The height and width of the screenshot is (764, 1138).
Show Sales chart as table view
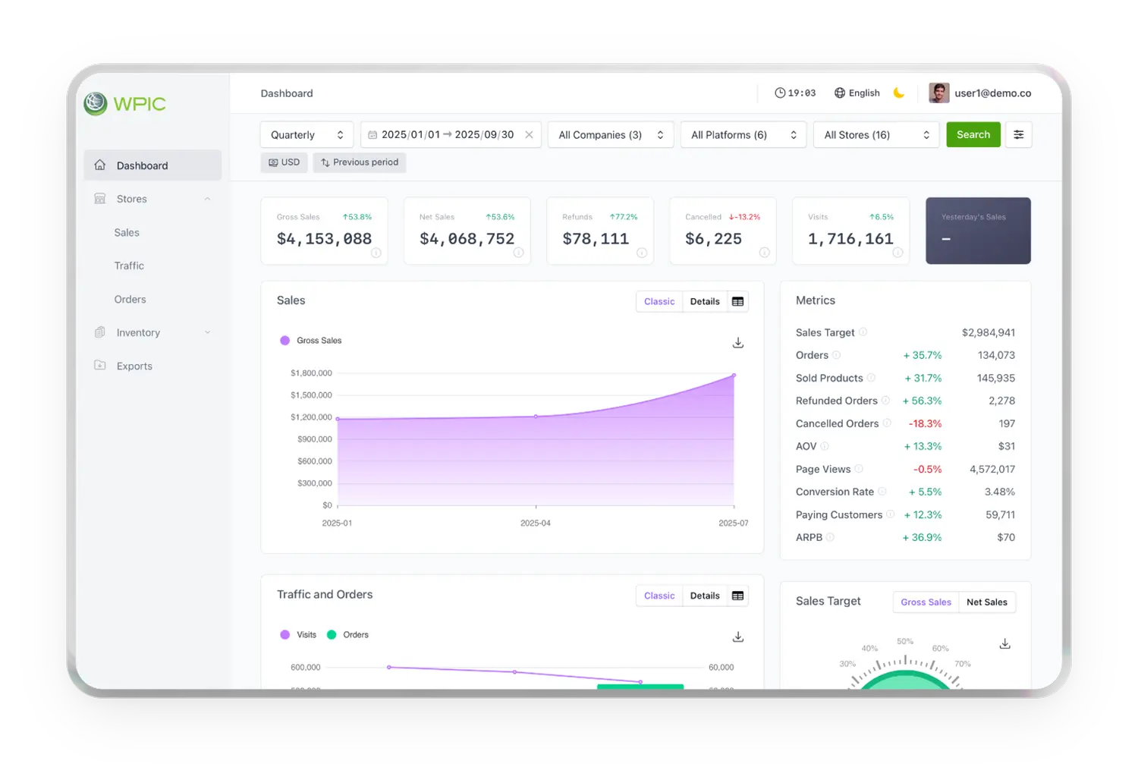[x=737, y=302]
